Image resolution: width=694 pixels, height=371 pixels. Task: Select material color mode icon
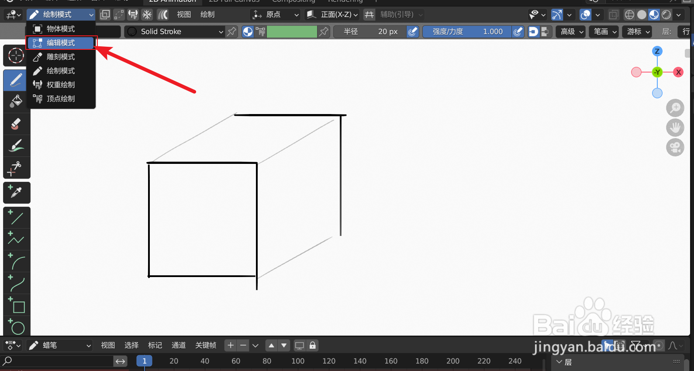coord(248,31)
